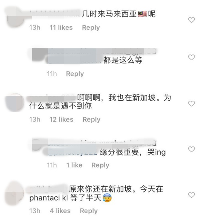Open the 4 likes list

[x=60, y=211]
